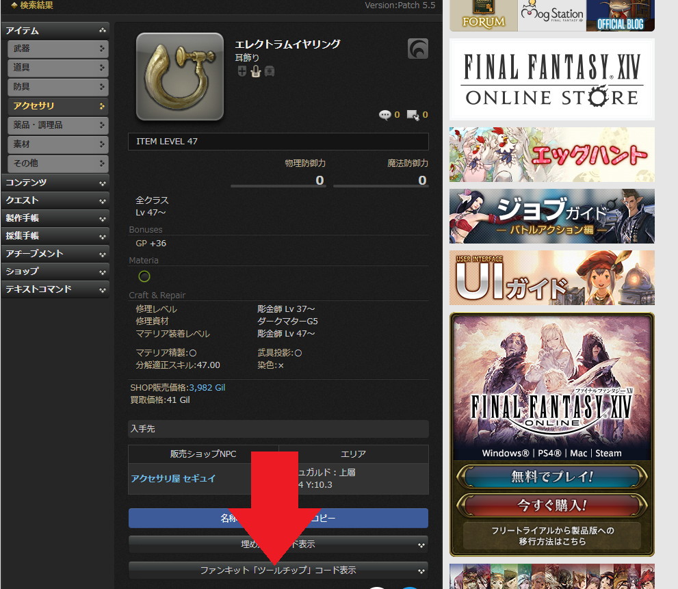Image resolution: width=678 pixels, height=589 pixels.
Task: Expand the 埋め込みコード表示 panel
Action: (278, 545)
